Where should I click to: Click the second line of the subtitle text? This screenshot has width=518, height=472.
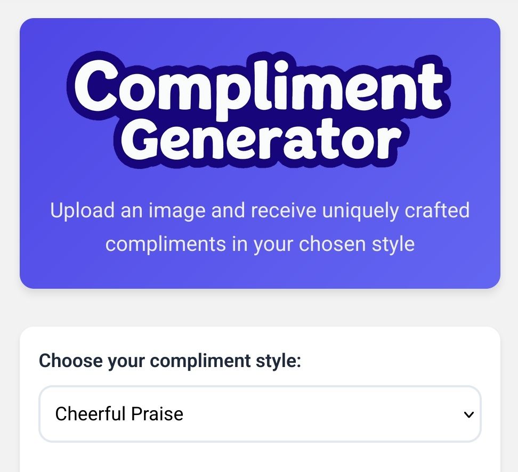[x=260, y=243]
